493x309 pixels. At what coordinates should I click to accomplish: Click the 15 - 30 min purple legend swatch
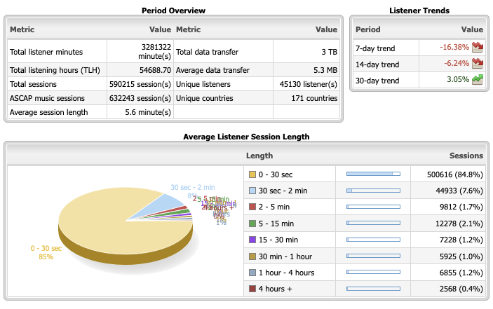coord(252,240)
